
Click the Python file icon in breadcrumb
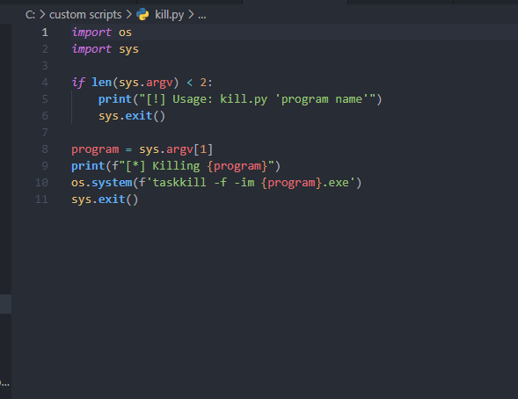[x=142, y=15]
